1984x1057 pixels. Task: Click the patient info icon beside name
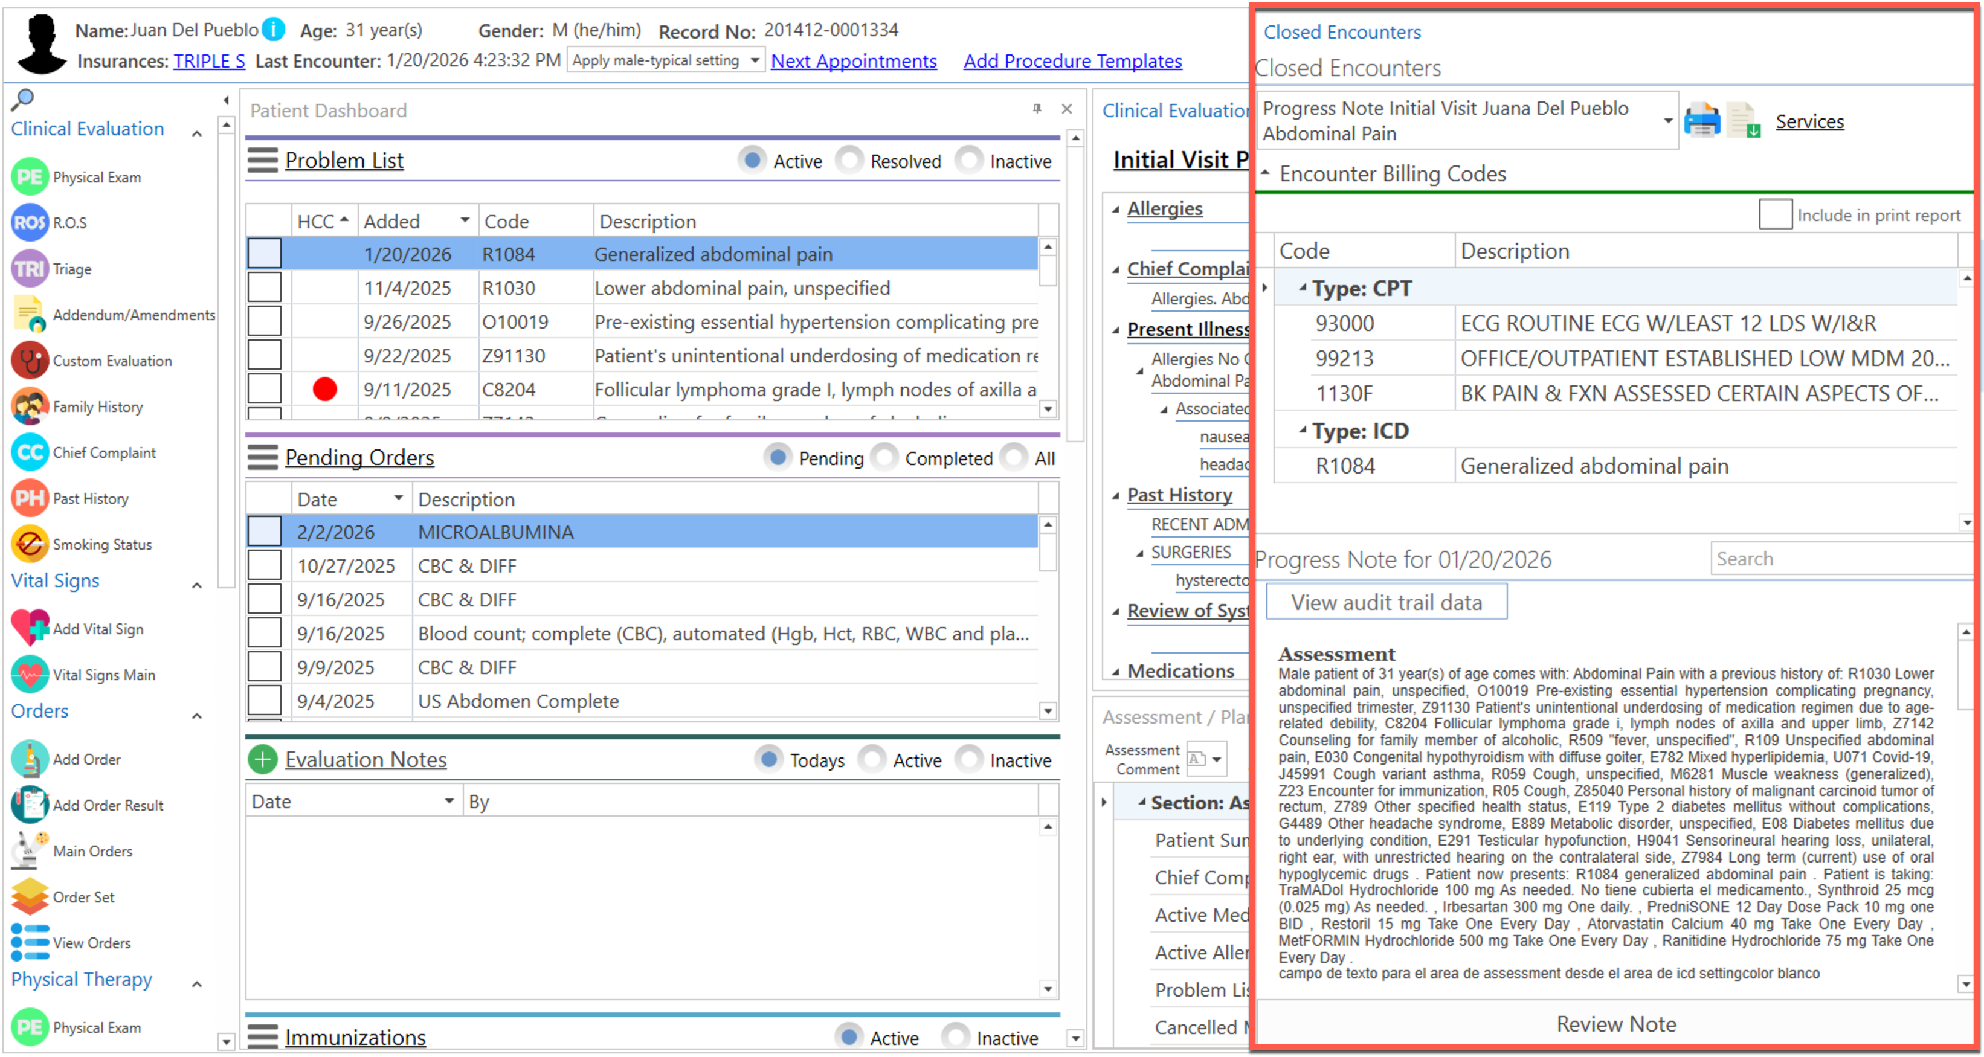click(x=274, y=29)
